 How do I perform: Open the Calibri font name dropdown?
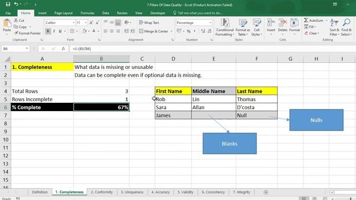tap(74, 23)
